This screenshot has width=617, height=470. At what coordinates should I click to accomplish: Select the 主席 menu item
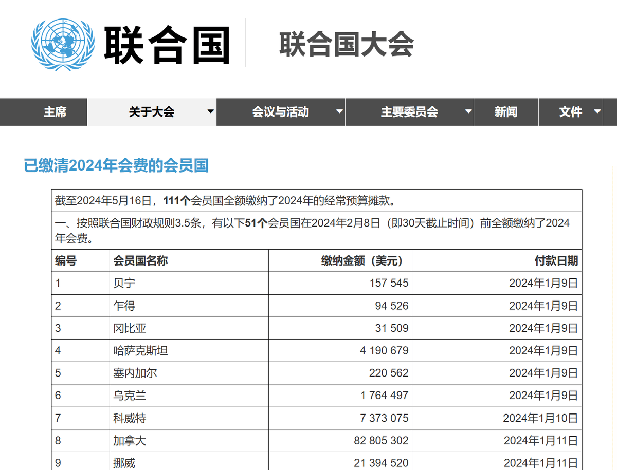(x=55, y=112)
